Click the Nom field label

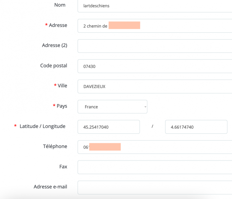coord(60,5)
